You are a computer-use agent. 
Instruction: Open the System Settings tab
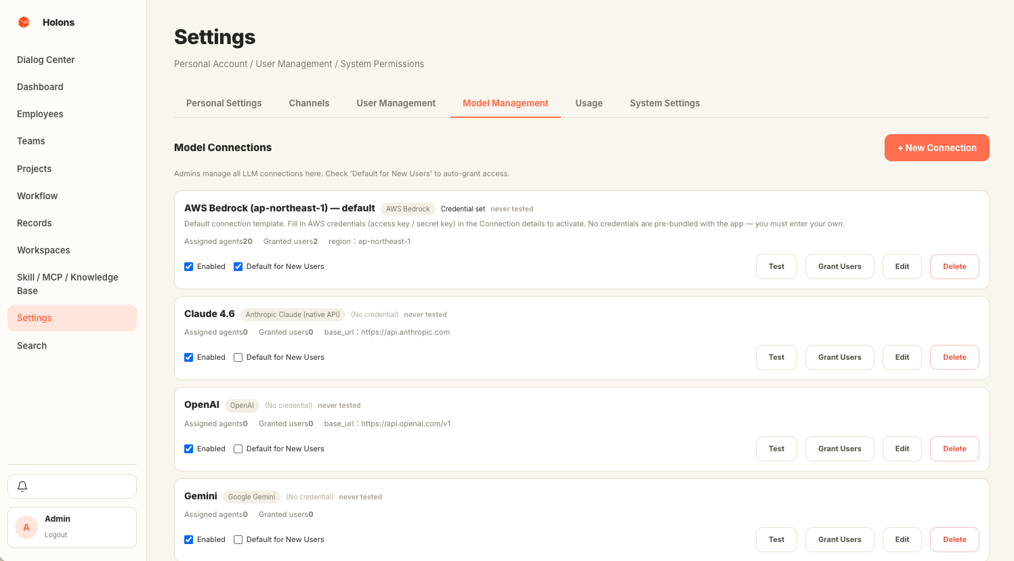(x=664, y=103)
